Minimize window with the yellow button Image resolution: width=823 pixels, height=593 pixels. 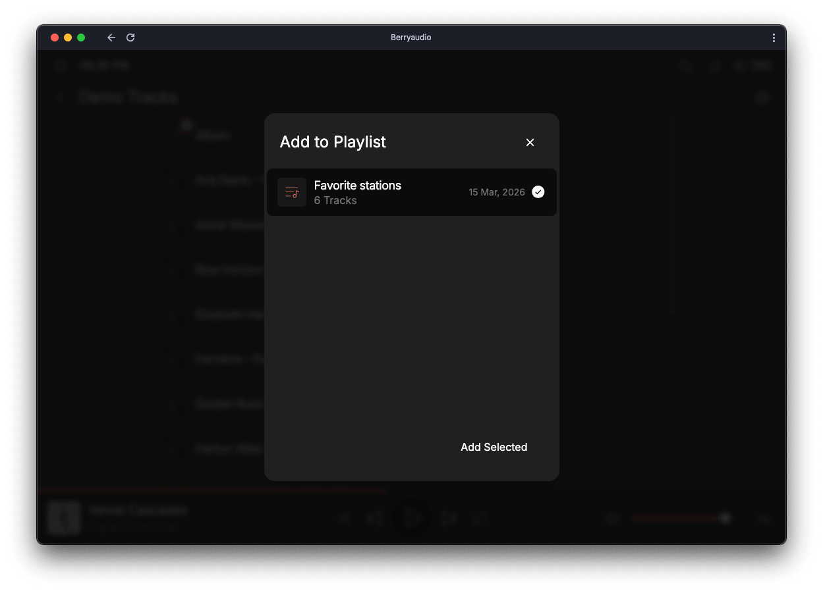(68, 38)
